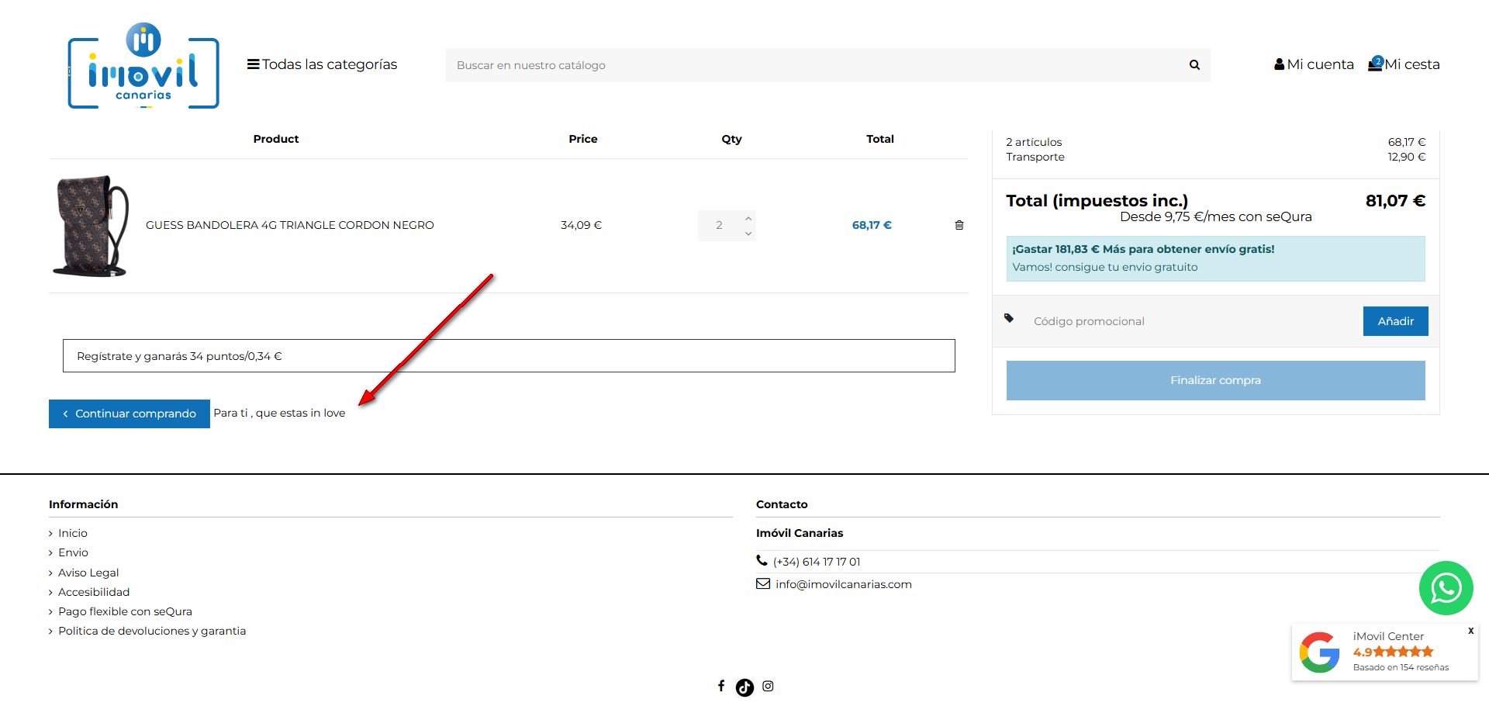
Task: Decrease quantity with the down arrow
Action: [x=748, y=234]
